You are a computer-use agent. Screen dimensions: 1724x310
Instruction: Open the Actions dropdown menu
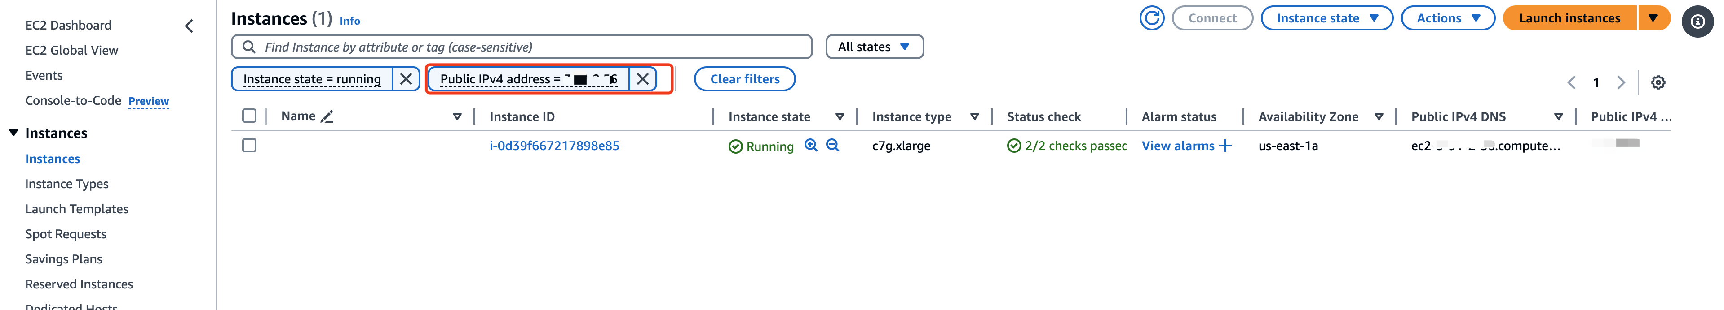(x=1447, y=18)
